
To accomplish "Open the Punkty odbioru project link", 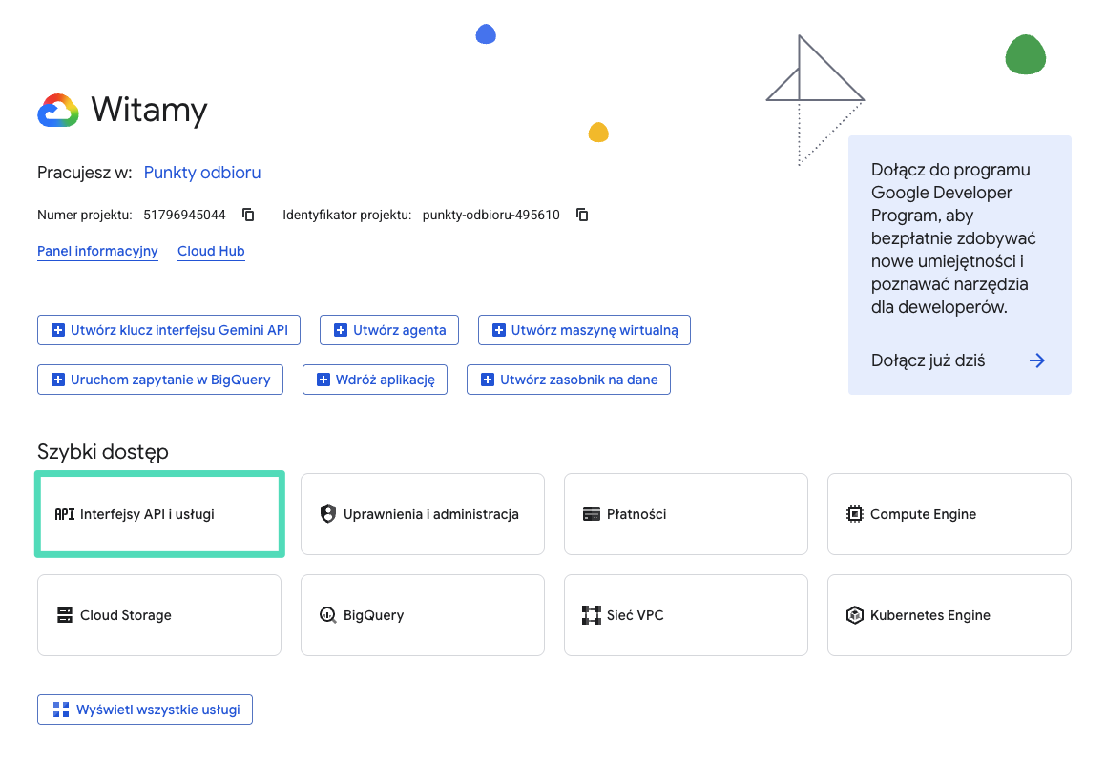I will tap(202, 173).
